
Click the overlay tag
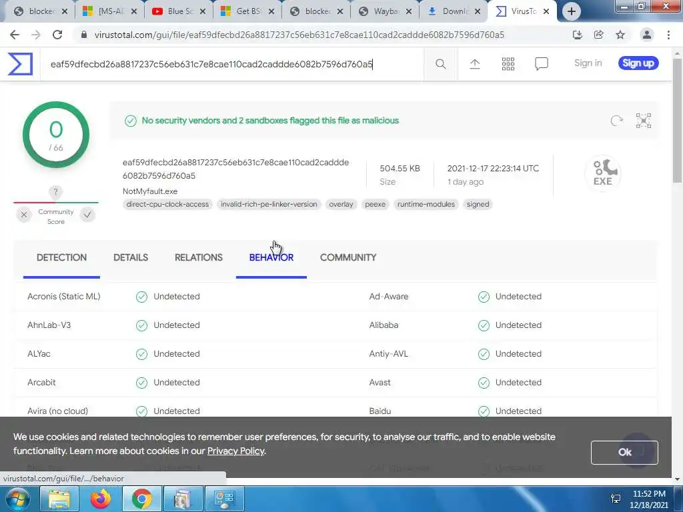pyautogui.click(x=341, y=204)
